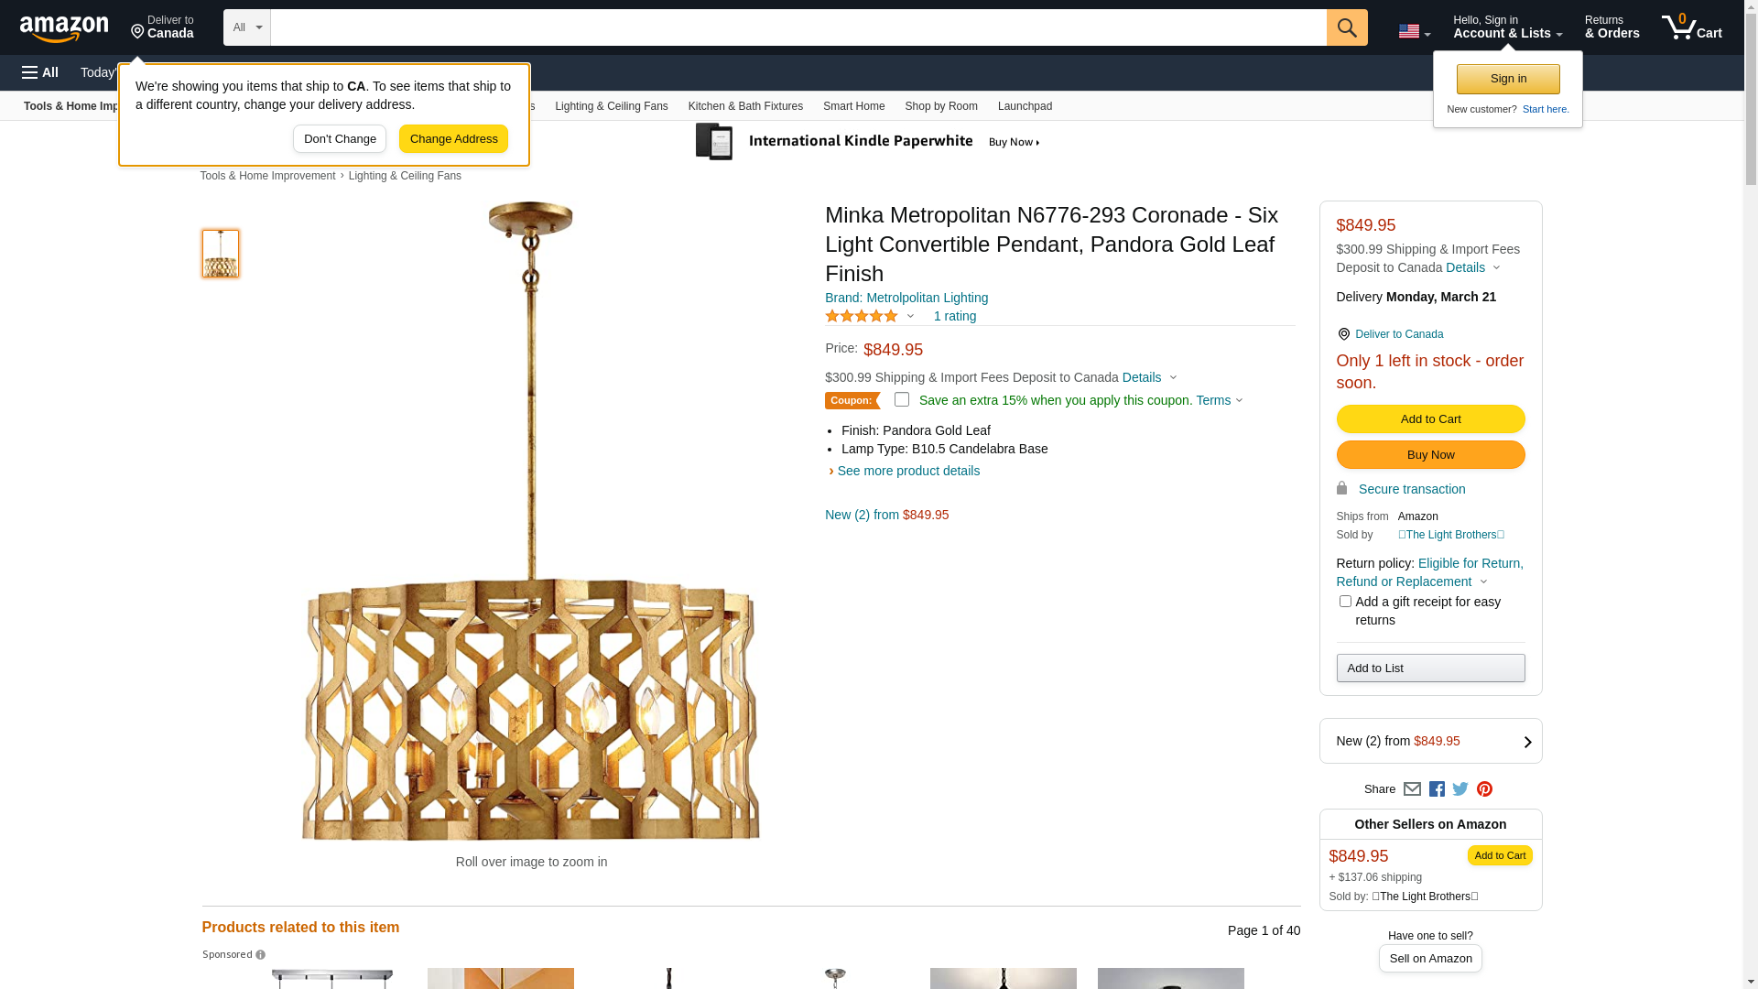Viewport: 1758px width, 989px height.
Task: Open the All search category dropdown
Action: 247,27
